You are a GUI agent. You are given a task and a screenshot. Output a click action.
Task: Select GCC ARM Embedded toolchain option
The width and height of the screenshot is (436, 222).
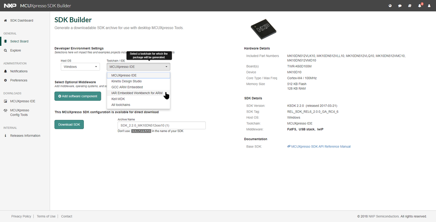pyautogui.click(x=138, y=87)
